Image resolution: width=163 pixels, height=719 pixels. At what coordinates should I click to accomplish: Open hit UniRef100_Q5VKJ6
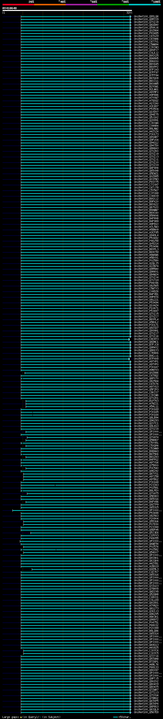[x=146, y=28]
